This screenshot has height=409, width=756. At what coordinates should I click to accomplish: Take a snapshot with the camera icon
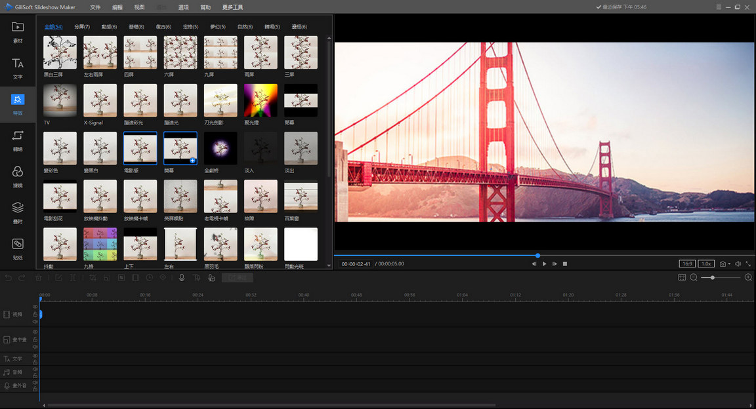[x=724, y=263]
